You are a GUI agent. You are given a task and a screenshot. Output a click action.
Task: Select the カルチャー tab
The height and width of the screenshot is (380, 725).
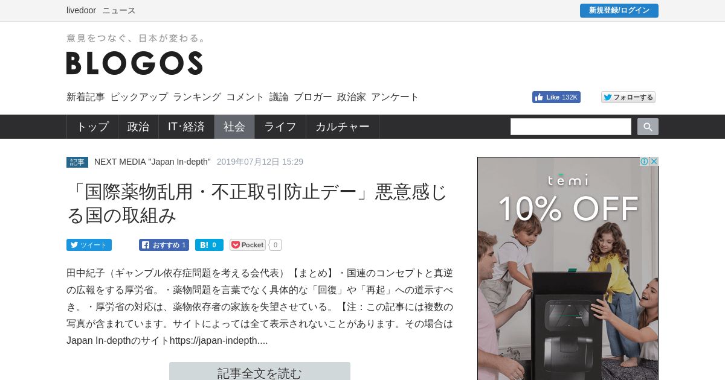click(343, 127)
